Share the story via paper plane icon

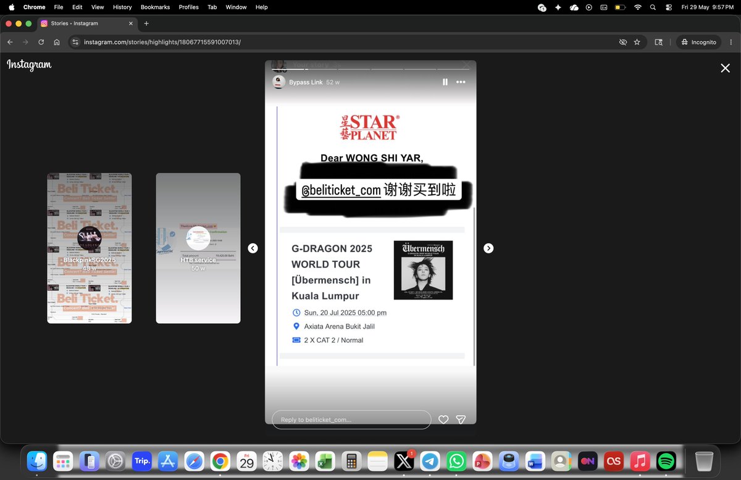tap(461, 419)
